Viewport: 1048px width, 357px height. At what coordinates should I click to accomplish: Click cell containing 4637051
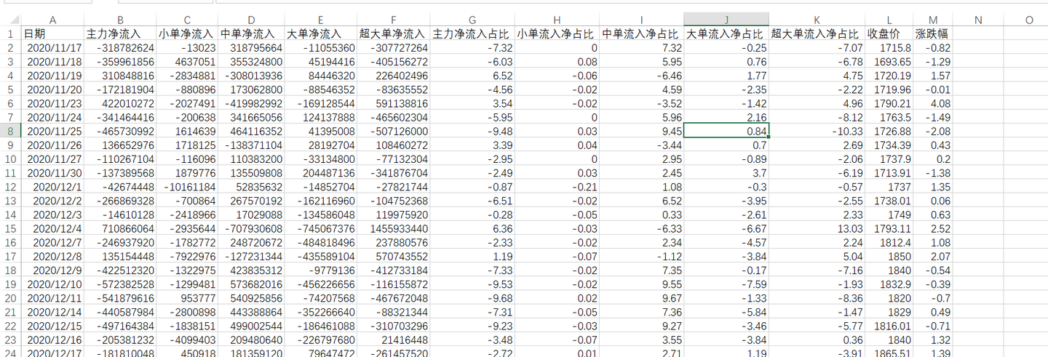click(x=187, y=61)
